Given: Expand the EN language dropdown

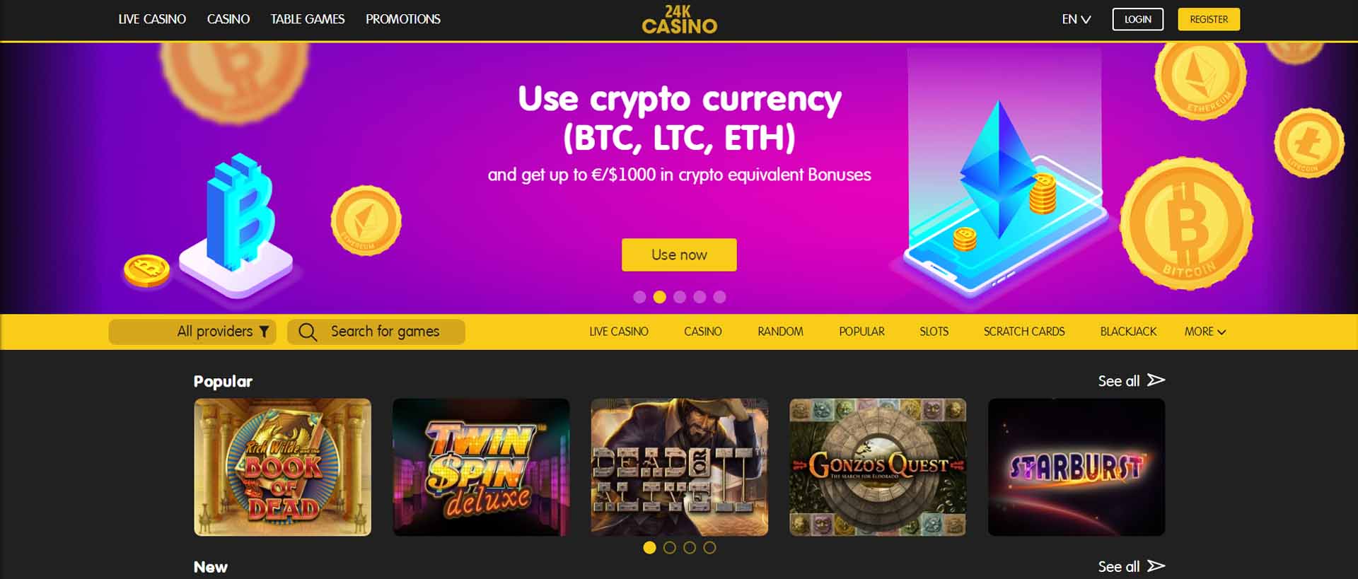Looking at the screenshot, I should point(1076,19).
